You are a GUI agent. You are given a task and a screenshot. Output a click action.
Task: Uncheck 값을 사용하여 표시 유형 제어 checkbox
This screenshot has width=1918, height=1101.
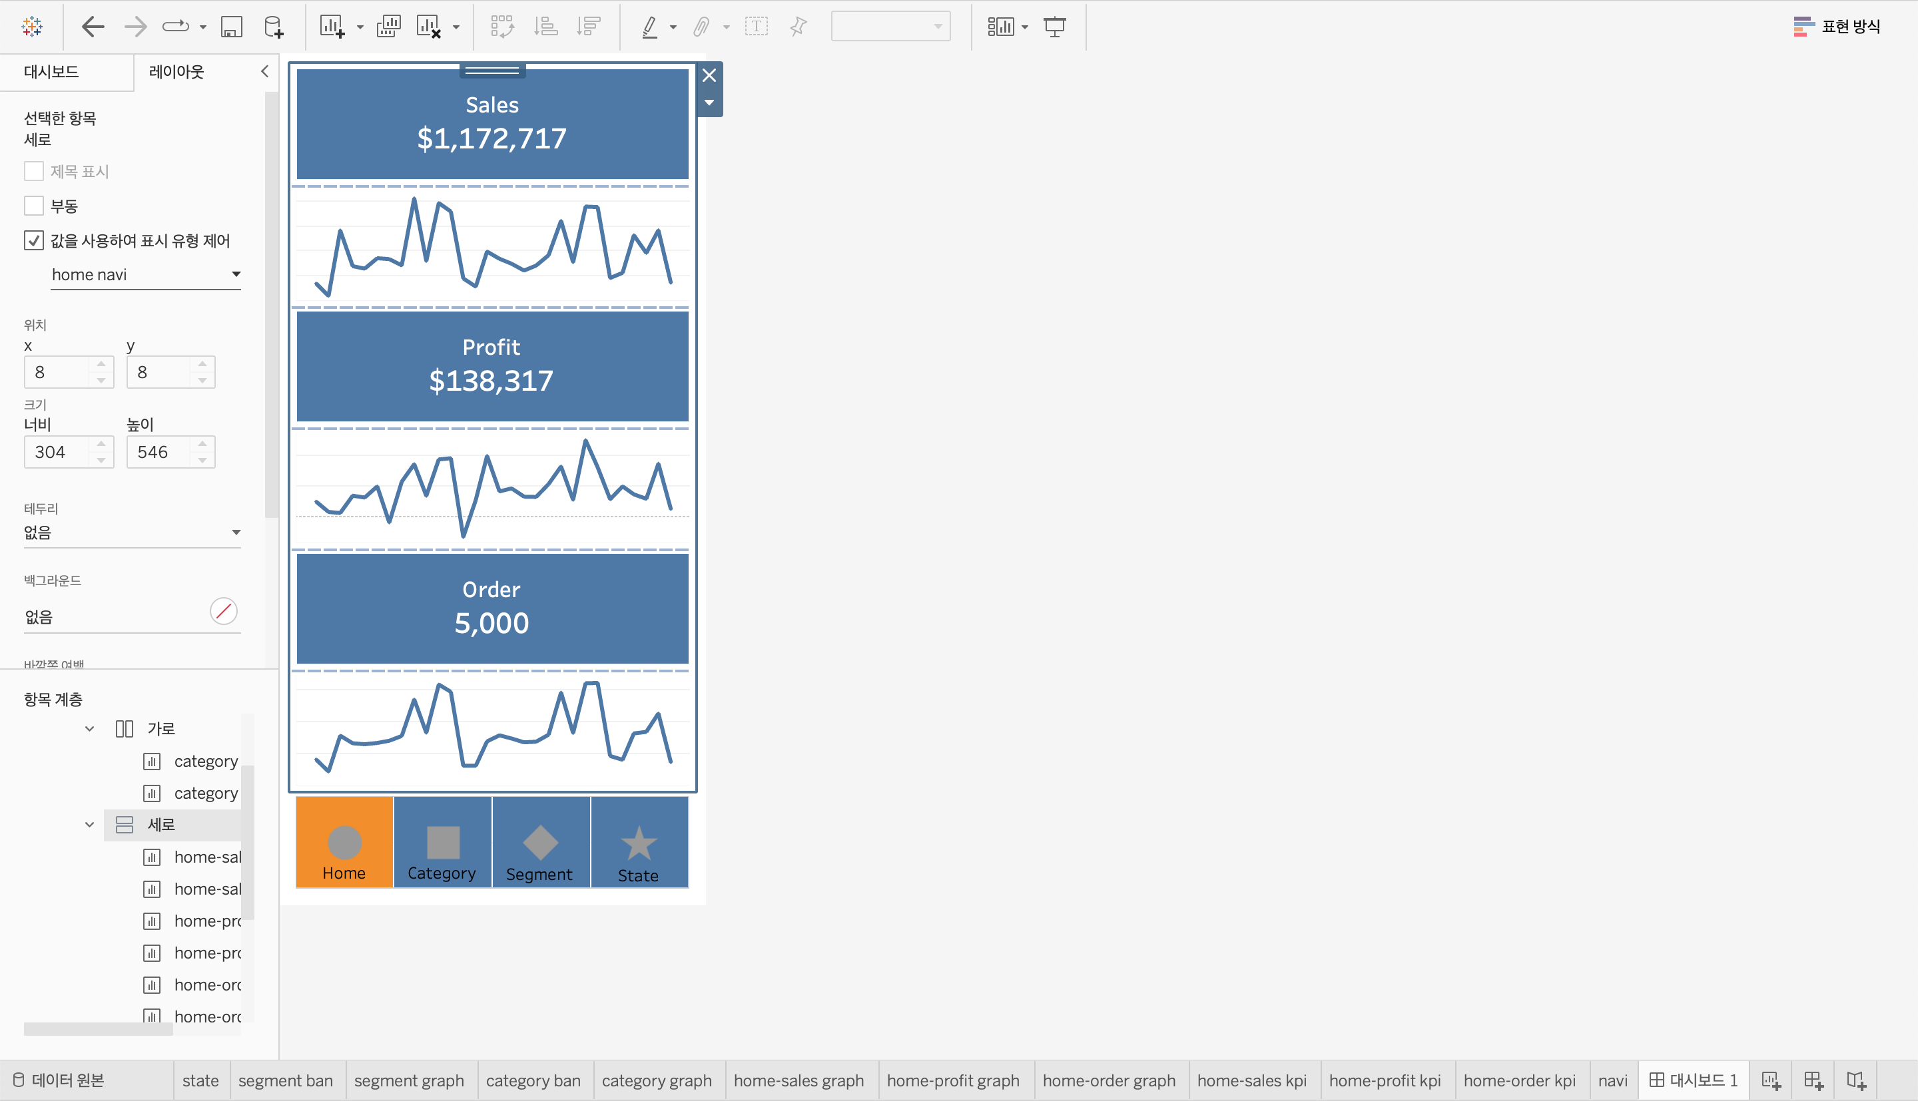pyautogui.click(x=34, y=240)
